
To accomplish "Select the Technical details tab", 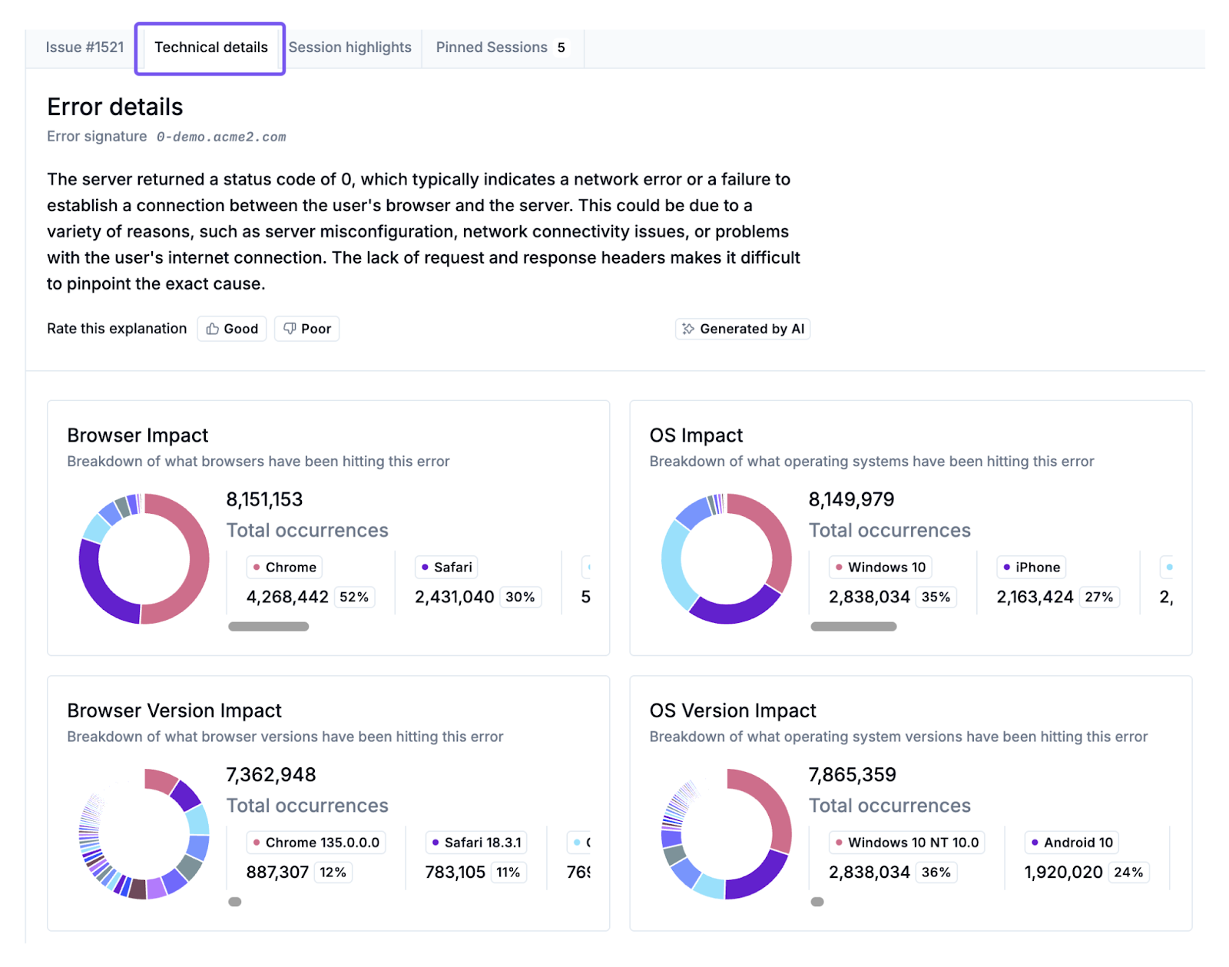I will point(210,48).
